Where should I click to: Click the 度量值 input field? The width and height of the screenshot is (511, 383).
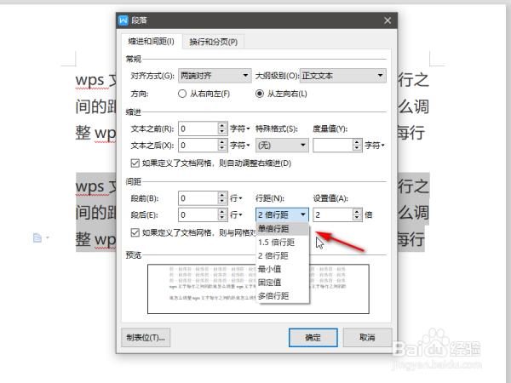click(333, 146)
